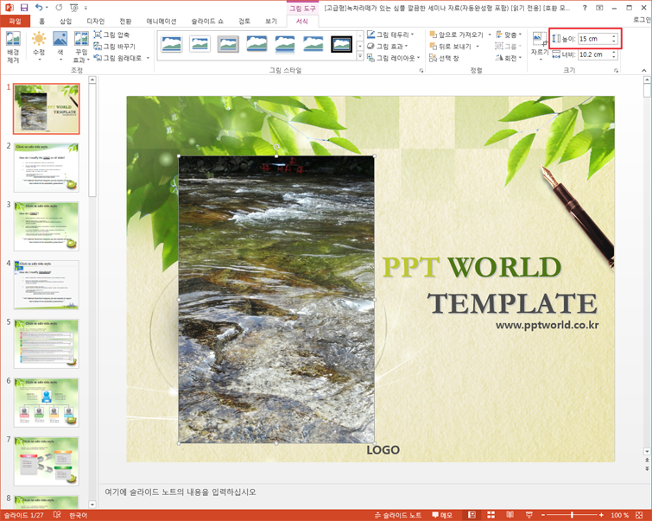Open Picture Styles dialog launcher

[x=421, y=71]
